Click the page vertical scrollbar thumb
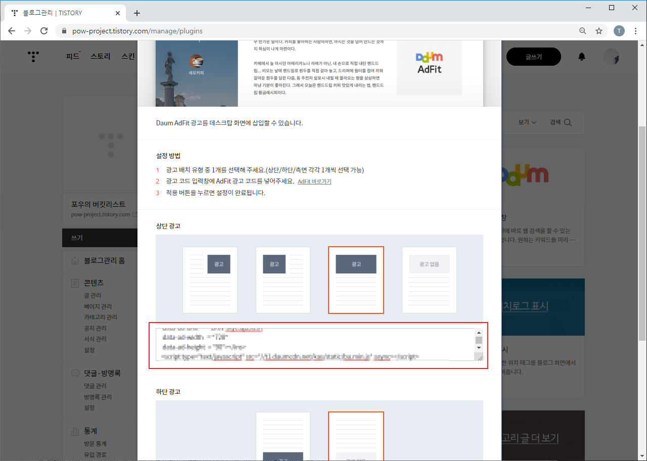The height and width of the screenshot is (461, 647). pyautogui.click(x=642, y=233)
